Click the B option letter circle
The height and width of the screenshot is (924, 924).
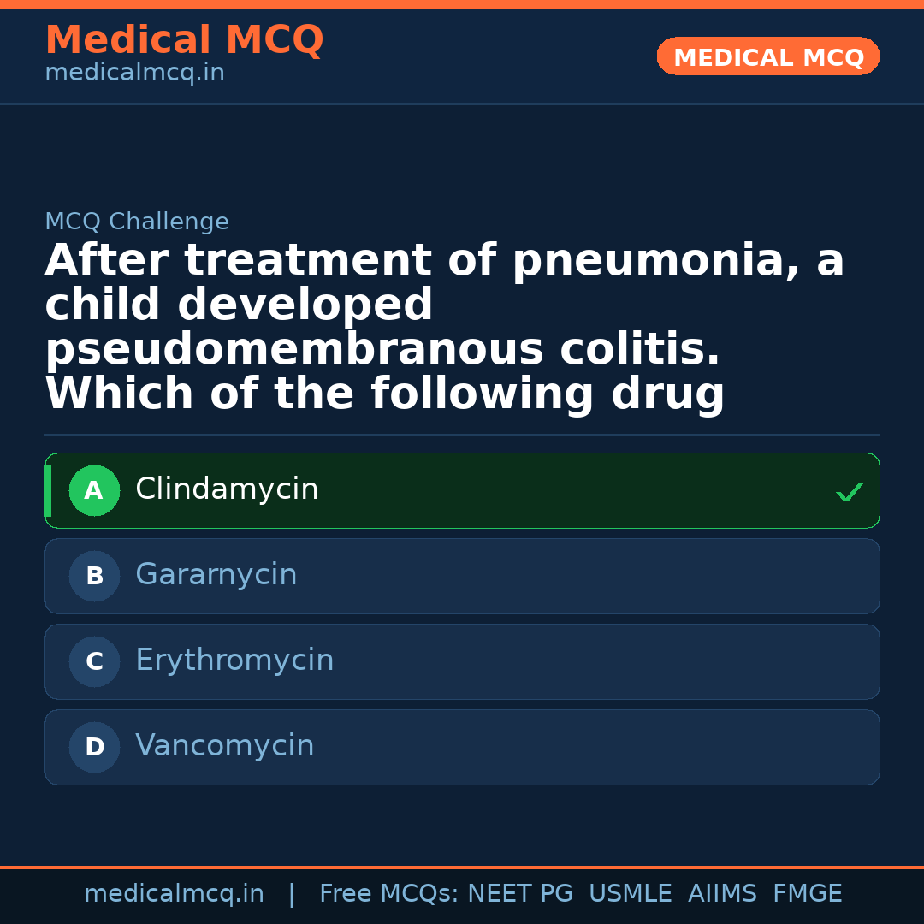tap(94, 577)
